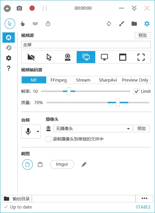155x213 pixels.
Task: Select cursor-only video source icon
Action: click(x=49, y=57)
